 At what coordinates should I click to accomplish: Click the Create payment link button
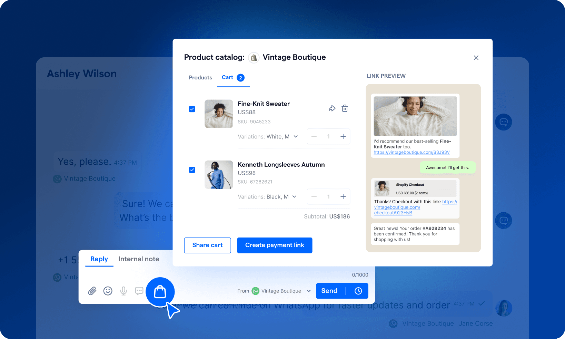[x=275, y=245]
